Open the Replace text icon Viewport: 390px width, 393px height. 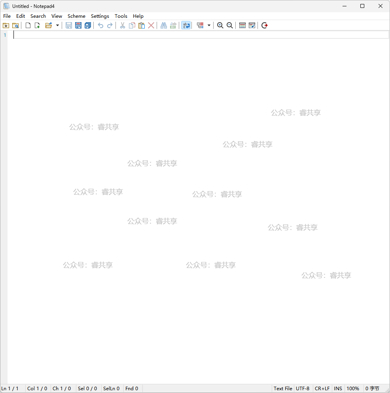point(173,25)
